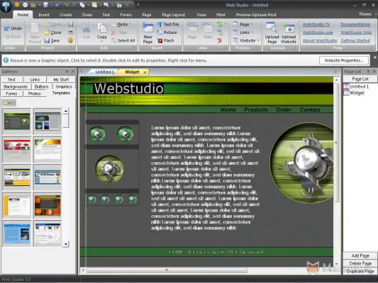The image size is (378, 283).
Task: Open the Web Studio application orb menu
Action: pyautogui.click(x=6, y=6)
